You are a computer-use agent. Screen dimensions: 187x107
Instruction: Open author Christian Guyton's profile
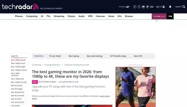(x=49, y=82)
